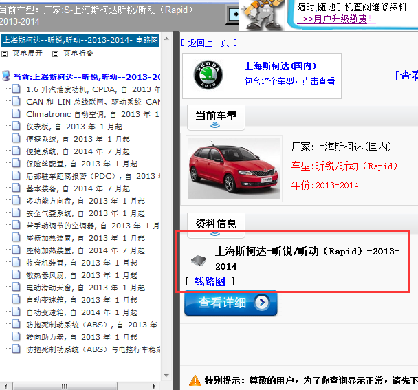Open 防抱死制动系统（ABS）与电控行车稳定 item
418x390 pixels.
point(93,349)
